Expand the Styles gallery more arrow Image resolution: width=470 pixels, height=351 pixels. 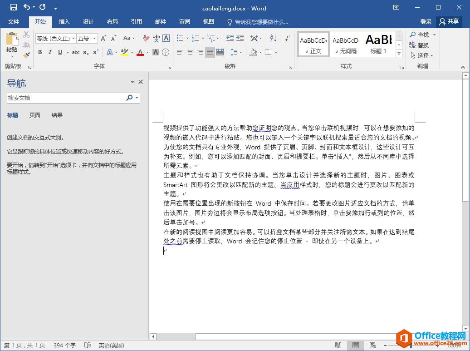(x=399, y=54)
